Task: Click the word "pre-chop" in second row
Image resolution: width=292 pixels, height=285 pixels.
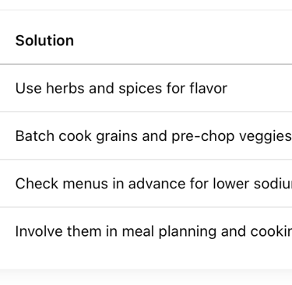Action: (202, 137)
